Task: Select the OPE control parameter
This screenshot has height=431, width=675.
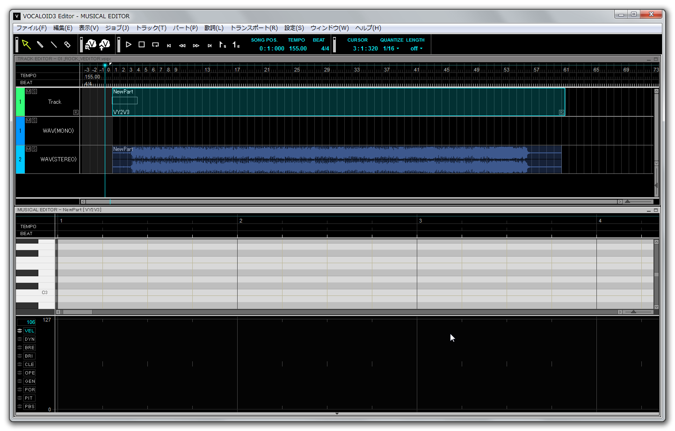Action: point(29,373)
